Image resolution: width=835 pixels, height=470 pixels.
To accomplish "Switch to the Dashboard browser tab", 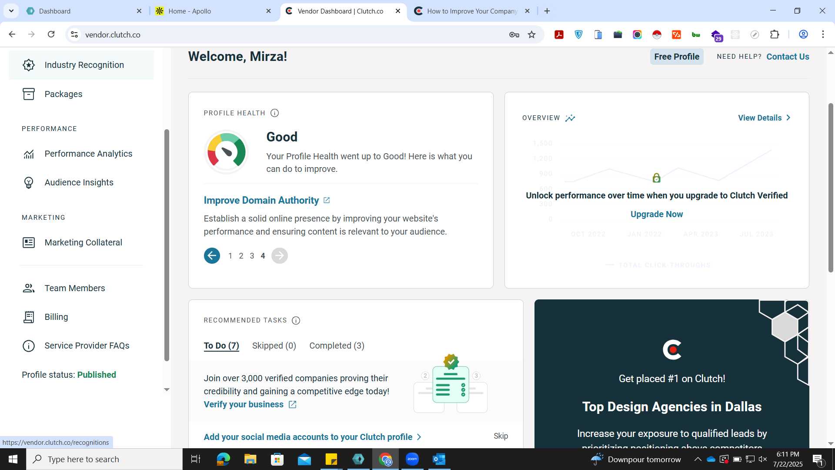I will point(83,11).
